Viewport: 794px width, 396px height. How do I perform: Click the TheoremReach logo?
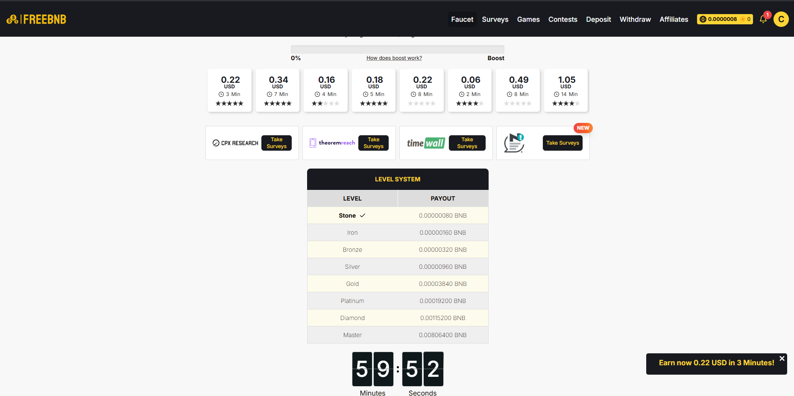point(332,143)
